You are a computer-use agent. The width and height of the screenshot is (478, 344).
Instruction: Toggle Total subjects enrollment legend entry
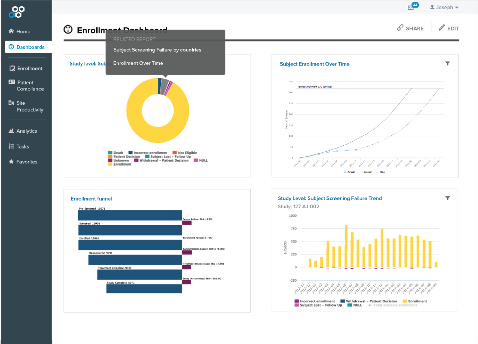pyautogui.click(x=392, y=305)
